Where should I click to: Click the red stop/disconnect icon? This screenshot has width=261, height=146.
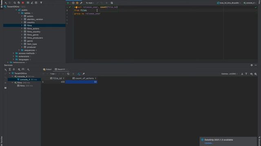(x=23, y=3)
